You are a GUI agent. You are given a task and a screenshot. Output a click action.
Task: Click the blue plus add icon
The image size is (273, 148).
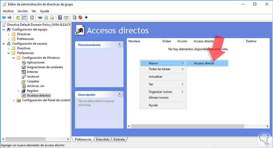(86, 17)
